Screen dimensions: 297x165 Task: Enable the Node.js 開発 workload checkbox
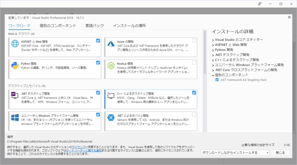click(x=194, y=63)
